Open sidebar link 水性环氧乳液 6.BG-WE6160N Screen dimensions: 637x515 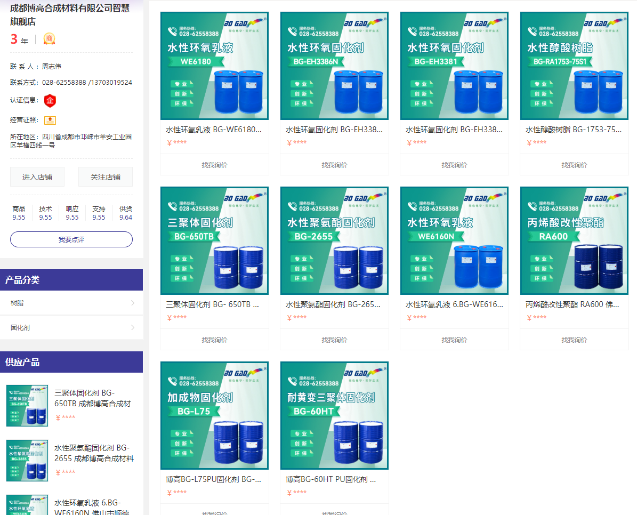point(92,508)
